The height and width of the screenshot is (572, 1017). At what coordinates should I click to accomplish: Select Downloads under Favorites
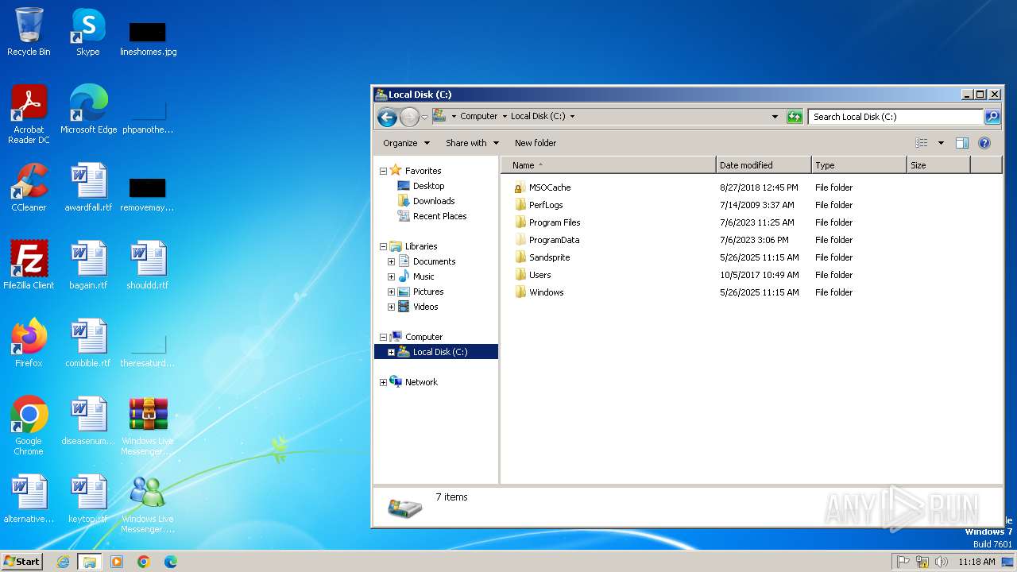point(434,201)
